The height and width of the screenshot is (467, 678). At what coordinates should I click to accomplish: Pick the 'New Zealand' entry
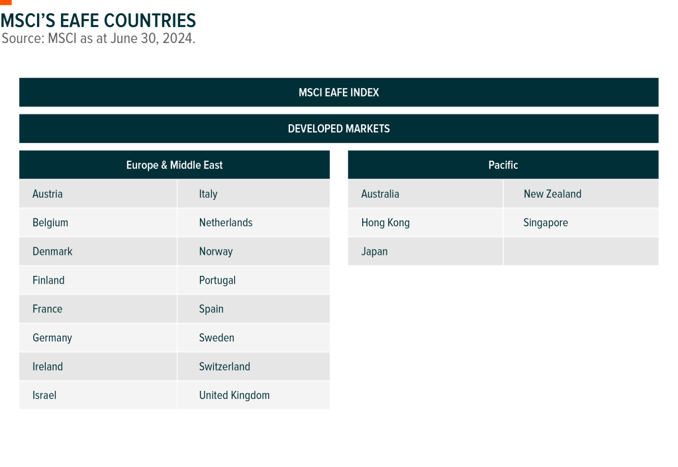(x=581, y=194)
